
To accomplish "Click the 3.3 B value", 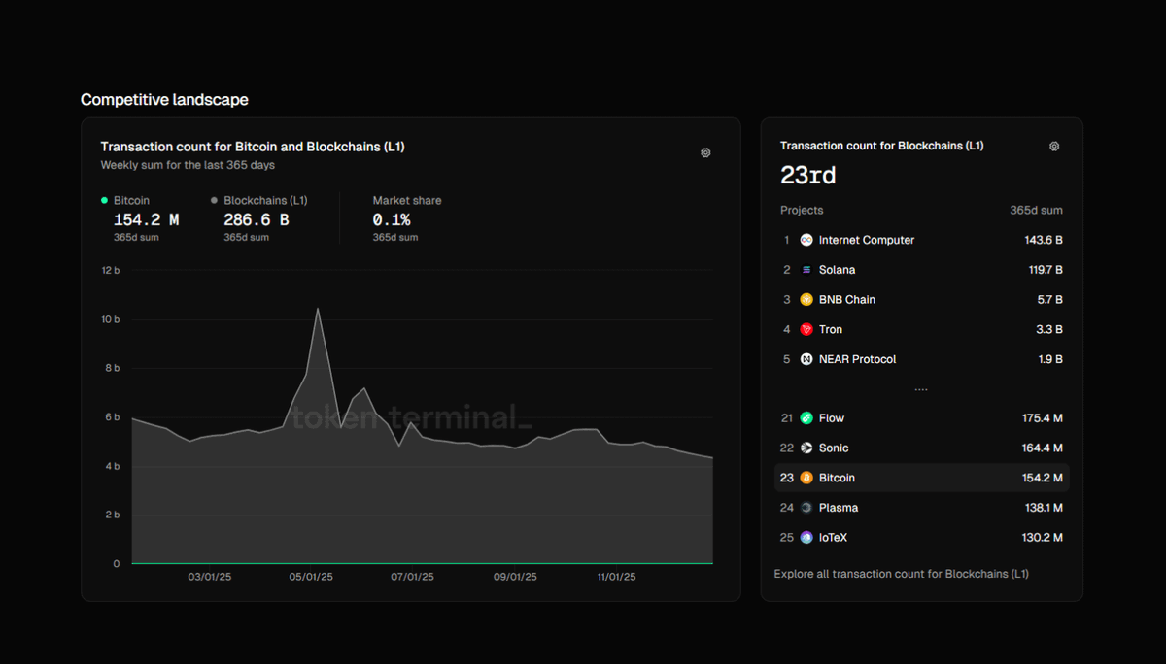I will (1049, 330).
